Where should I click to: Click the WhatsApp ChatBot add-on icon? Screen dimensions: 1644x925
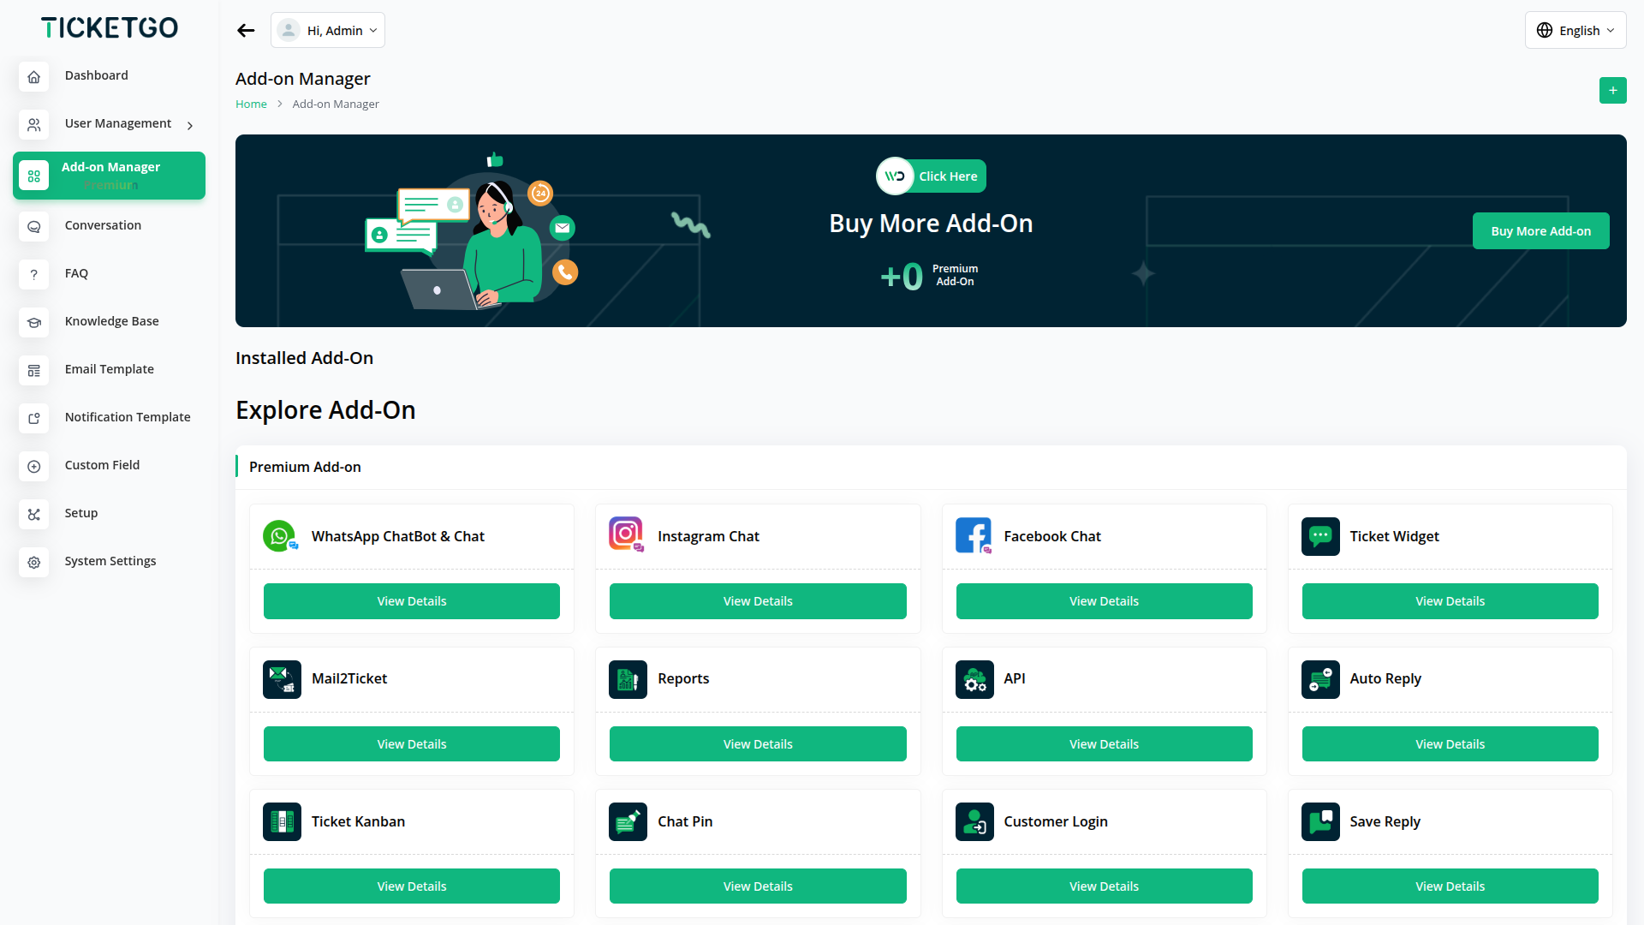pyautogui.click(x=280, y=536)
